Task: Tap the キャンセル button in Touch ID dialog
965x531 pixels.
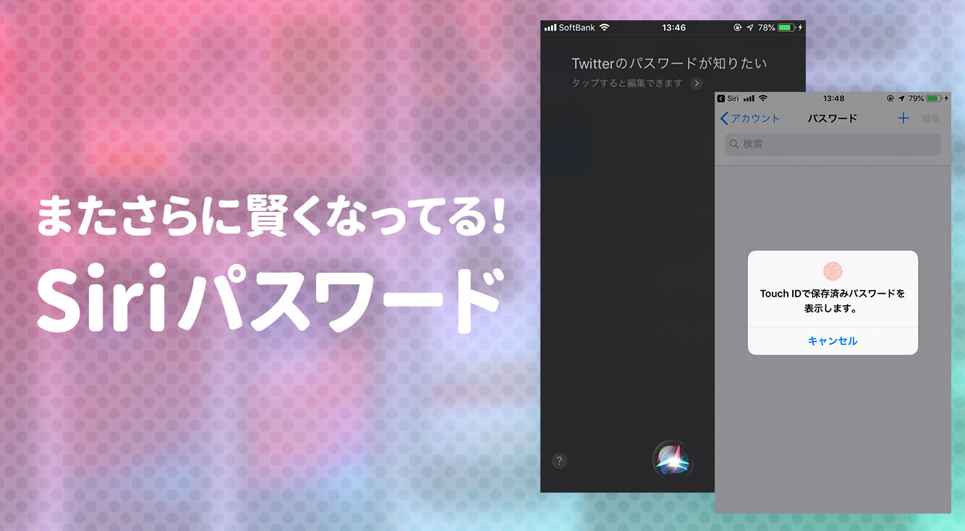Action: pyautogui.click(x=833, y=341)
